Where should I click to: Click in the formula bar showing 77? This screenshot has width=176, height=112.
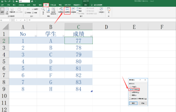(x=102, y=20)
